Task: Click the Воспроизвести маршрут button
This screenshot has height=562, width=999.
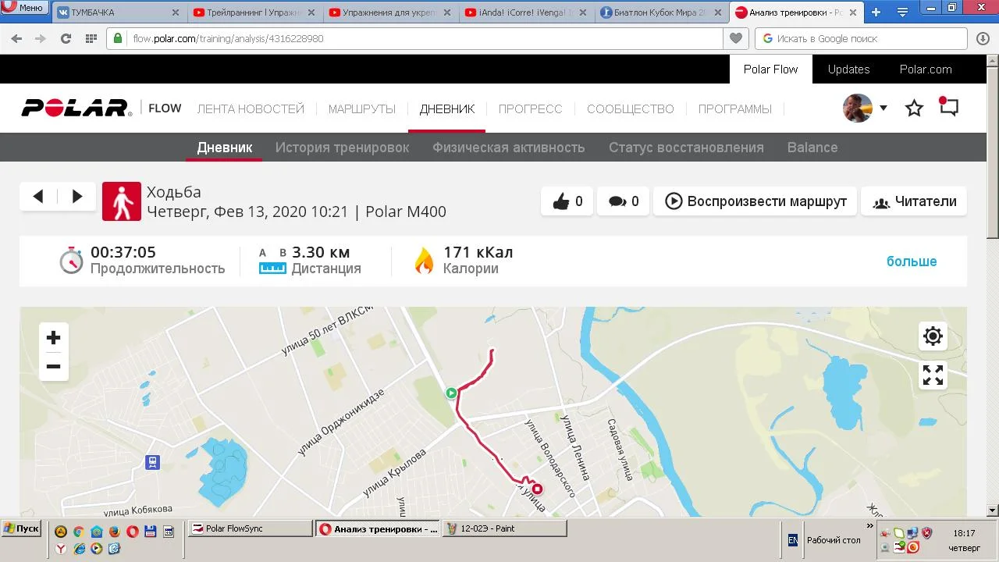Action: click(x=755, y=201)
